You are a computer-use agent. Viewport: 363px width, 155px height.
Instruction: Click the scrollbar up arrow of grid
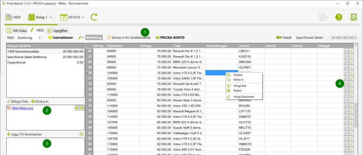[356, 45]
